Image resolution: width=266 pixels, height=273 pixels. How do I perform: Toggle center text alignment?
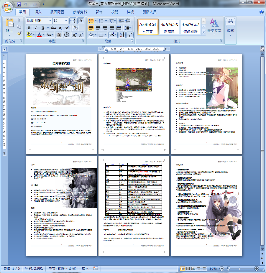coord(98,28)
